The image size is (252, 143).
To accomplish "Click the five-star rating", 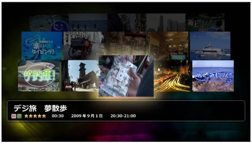I will pos(35,116).
